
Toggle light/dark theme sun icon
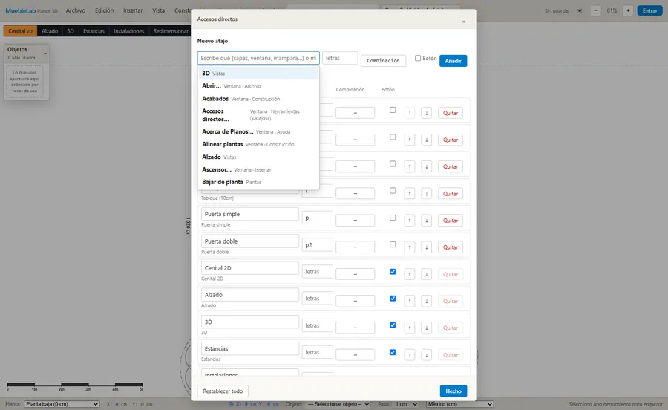point(580,10)
